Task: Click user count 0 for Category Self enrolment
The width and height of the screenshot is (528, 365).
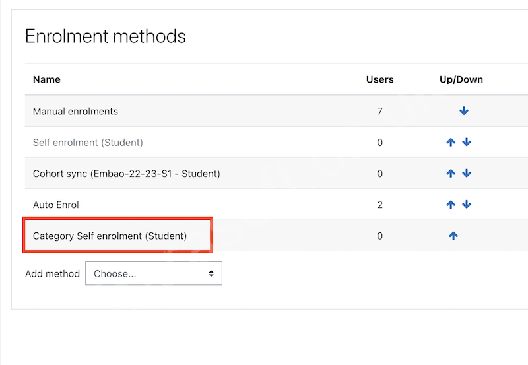Action: [380, 236]
